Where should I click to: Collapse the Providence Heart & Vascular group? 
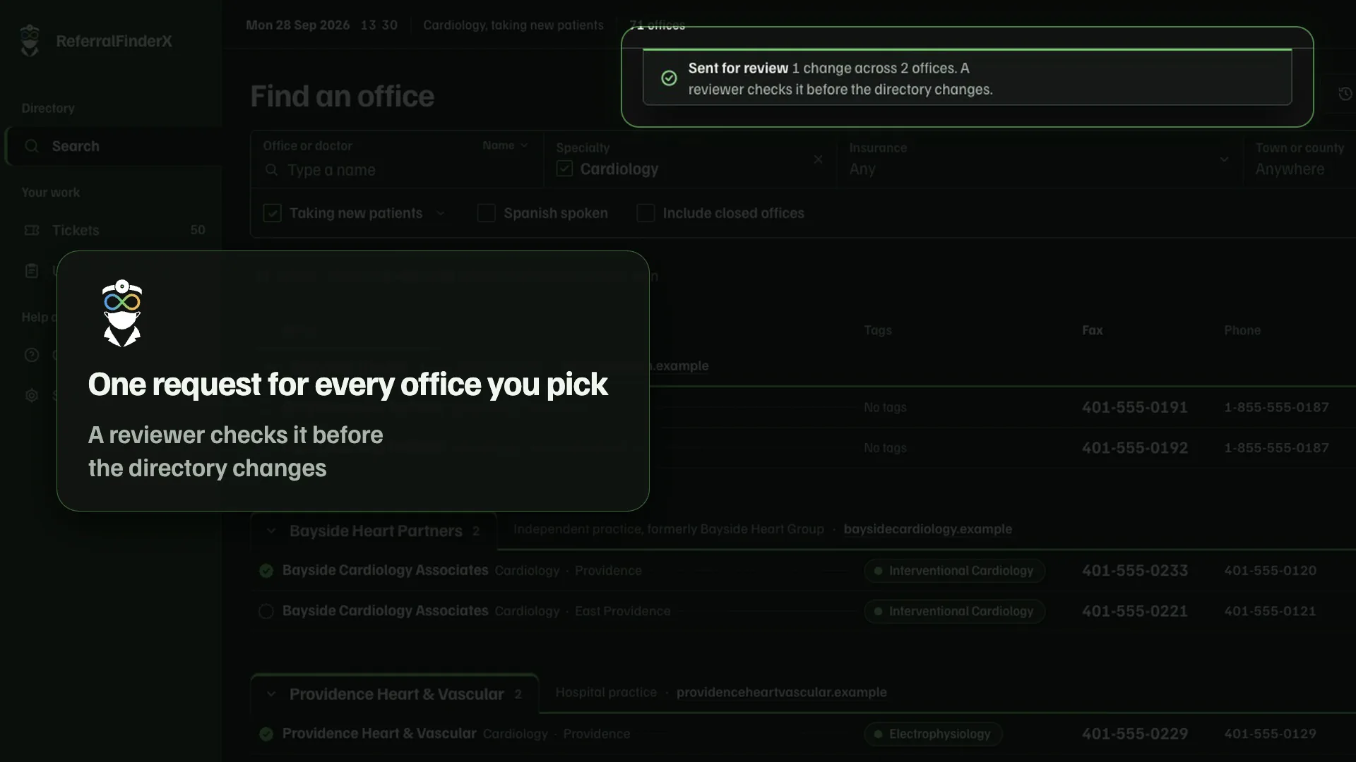(x=271, y=694)
